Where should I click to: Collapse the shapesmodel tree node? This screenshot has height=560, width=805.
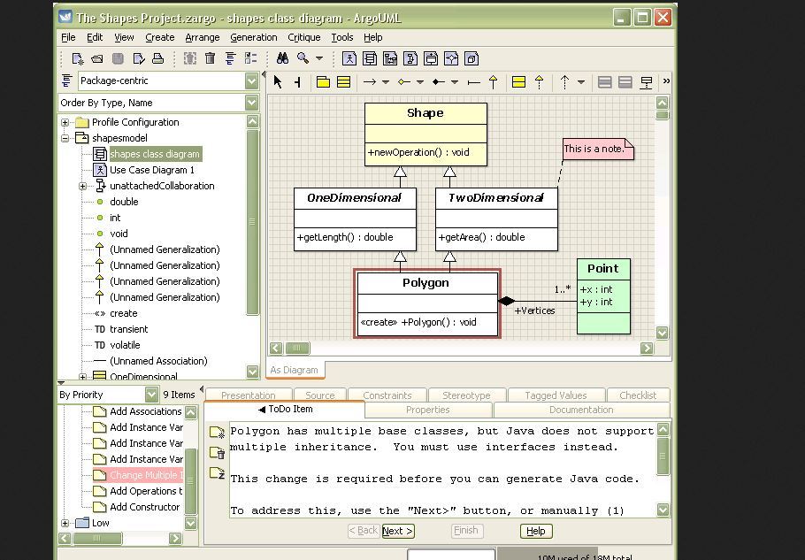point(65,138)
